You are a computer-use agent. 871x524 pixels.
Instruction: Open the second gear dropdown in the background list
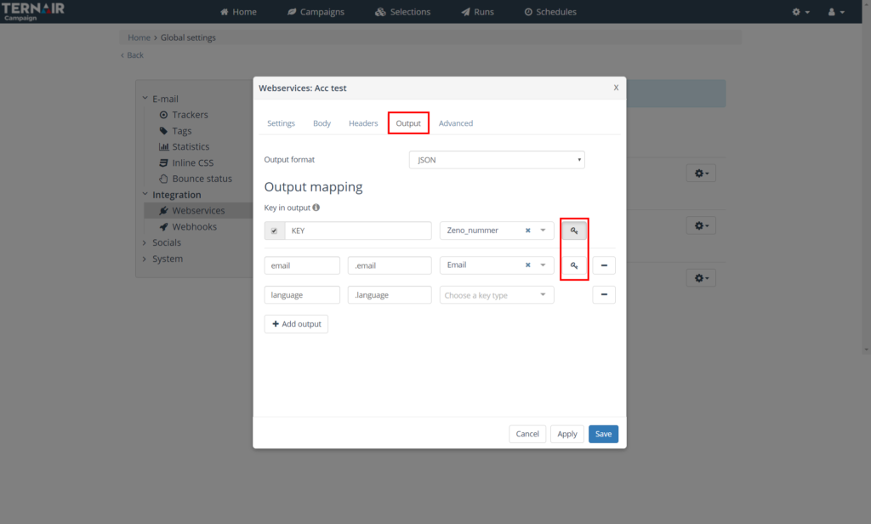tap(701, 225)
